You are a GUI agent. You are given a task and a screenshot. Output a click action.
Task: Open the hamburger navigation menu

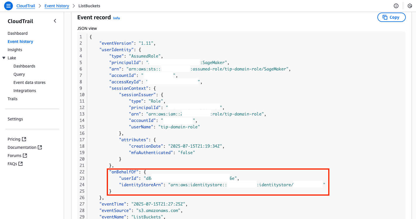(x=8, y=6)
